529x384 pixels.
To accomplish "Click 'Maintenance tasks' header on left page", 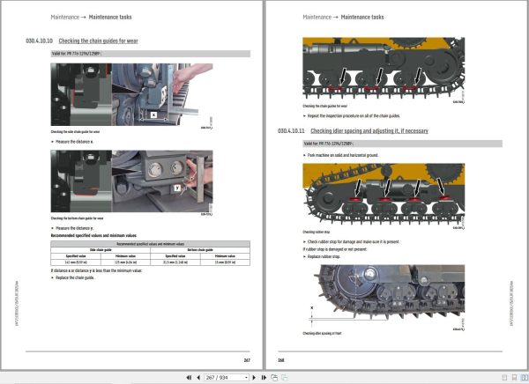I will click(110, 18).
